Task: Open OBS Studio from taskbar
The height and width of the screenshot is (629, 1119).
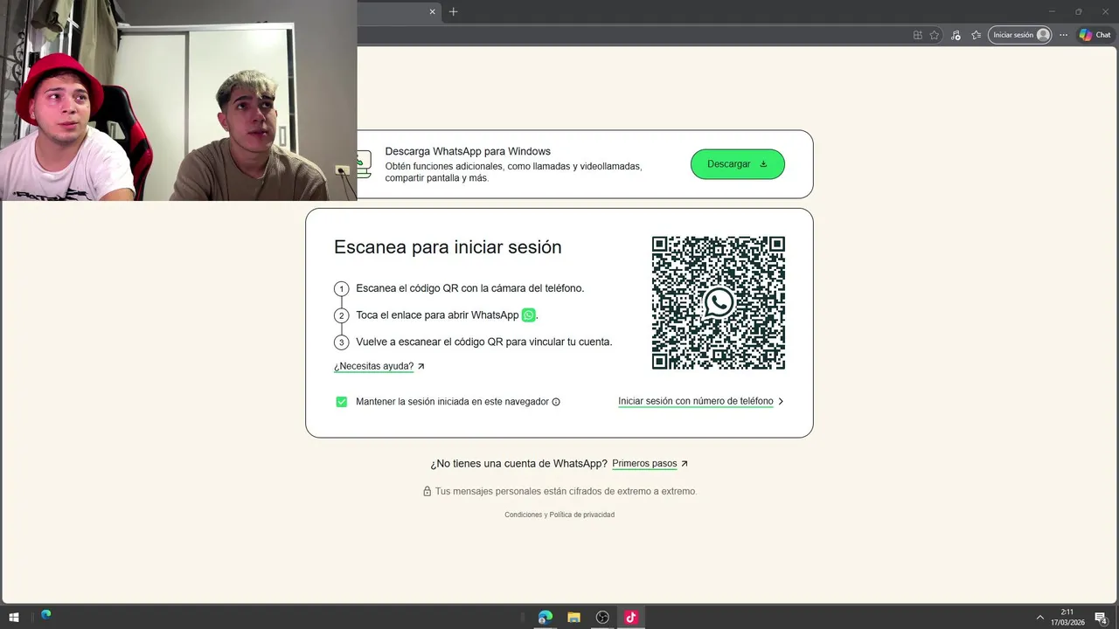Action: pos(602,617)
